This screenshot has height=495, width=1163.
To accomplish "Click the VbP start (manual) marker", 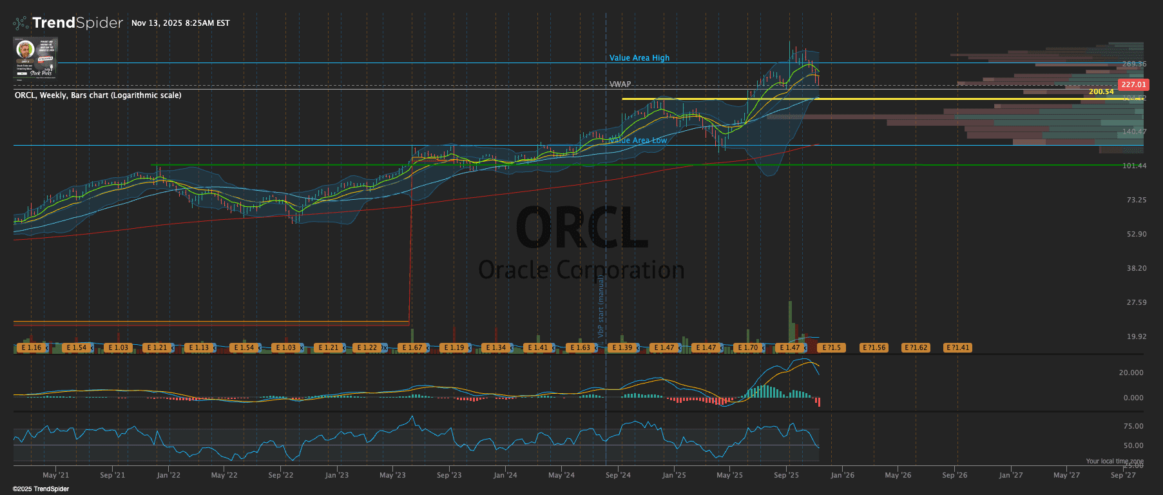I will click(x=601, y=307).
